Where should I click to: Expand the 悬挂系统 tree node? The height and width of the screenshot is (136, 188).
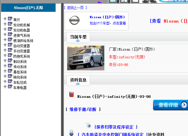(5, 71)
